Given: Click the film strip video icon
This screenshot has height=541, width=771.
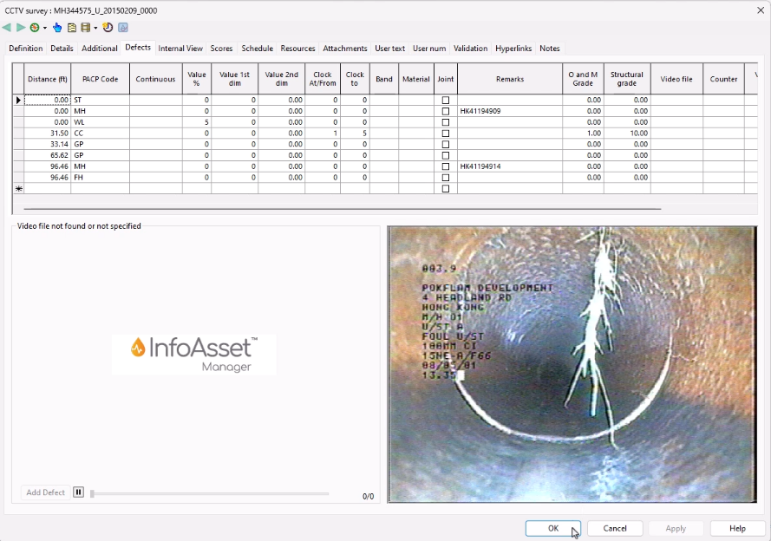Looking at the screenshot, I should pos(86,28).
